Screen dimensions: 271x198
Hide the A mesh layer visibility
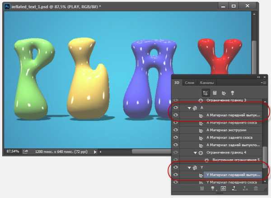176,107
